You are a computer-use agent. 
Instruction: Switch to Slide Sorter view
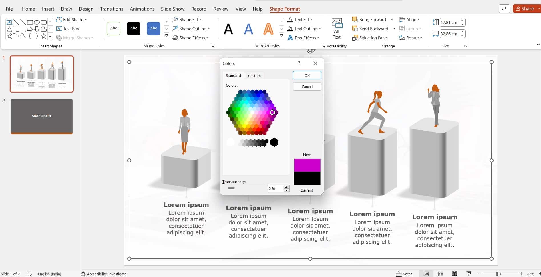[441, 274]
